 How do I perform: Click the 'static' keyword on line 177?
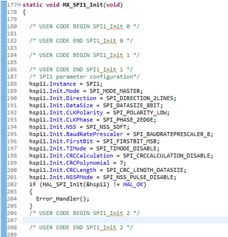coord(33,5)
